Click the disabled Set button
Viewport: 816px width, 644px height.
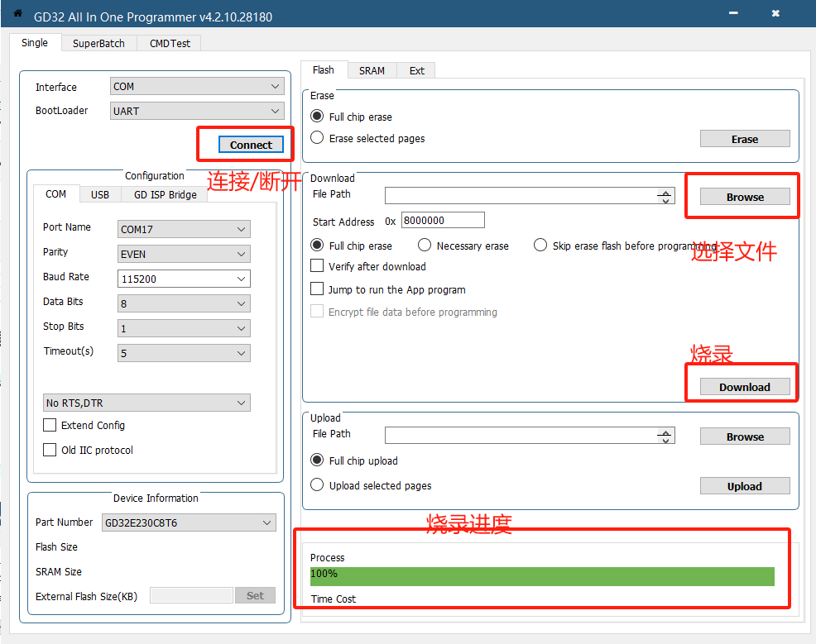pos(255,596)
